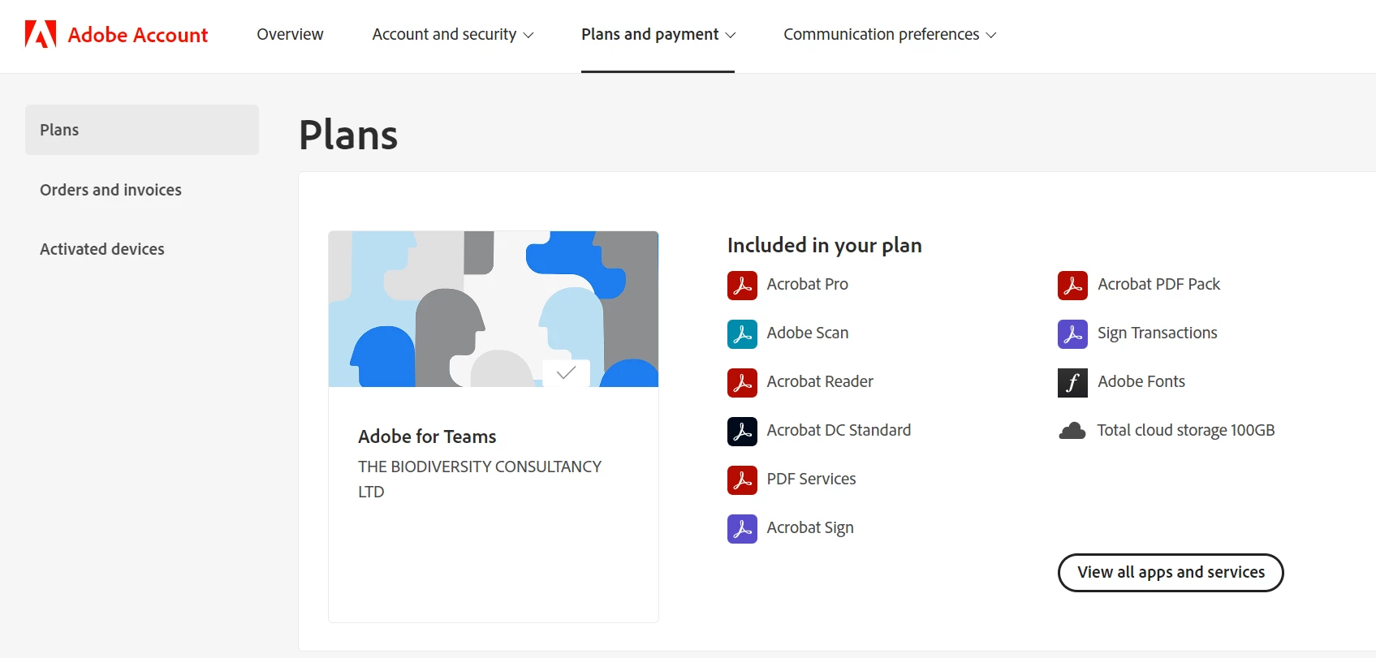Screen dimensions: 1376x658
Task: Open the Plans and payment menu
Action: coord(658,34)
